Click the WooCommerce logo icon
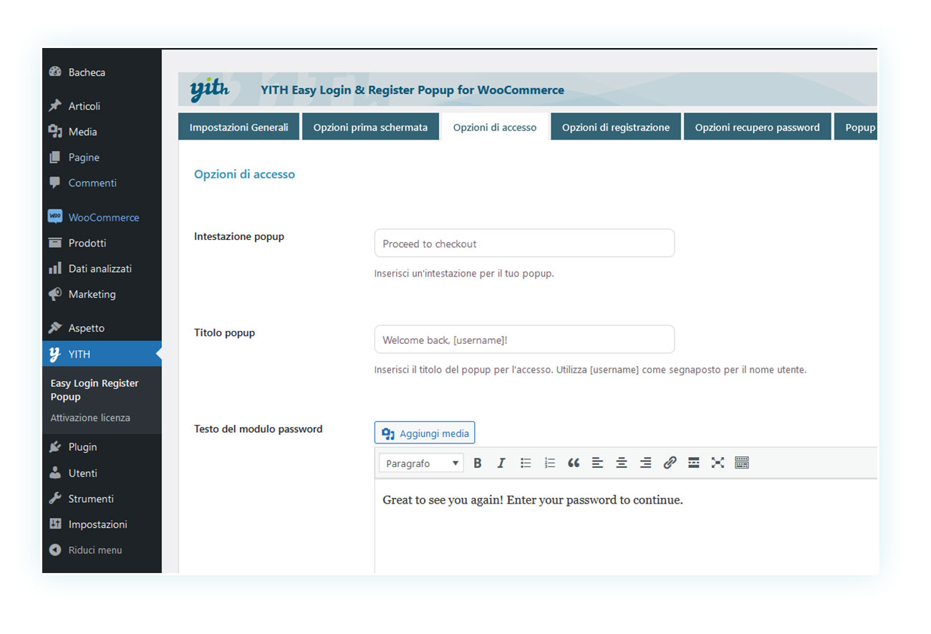Viewport: 931px width, 634px height. pyautogui.click(x=55, y=216)
